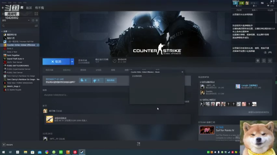Switch library to grid view icon
The width and height of the screenshot is (277, 155).
[36, 14]
